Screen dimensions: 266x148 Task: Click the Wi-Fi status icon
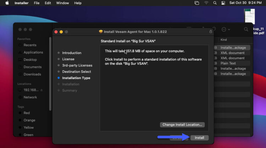tap(206, 3)
